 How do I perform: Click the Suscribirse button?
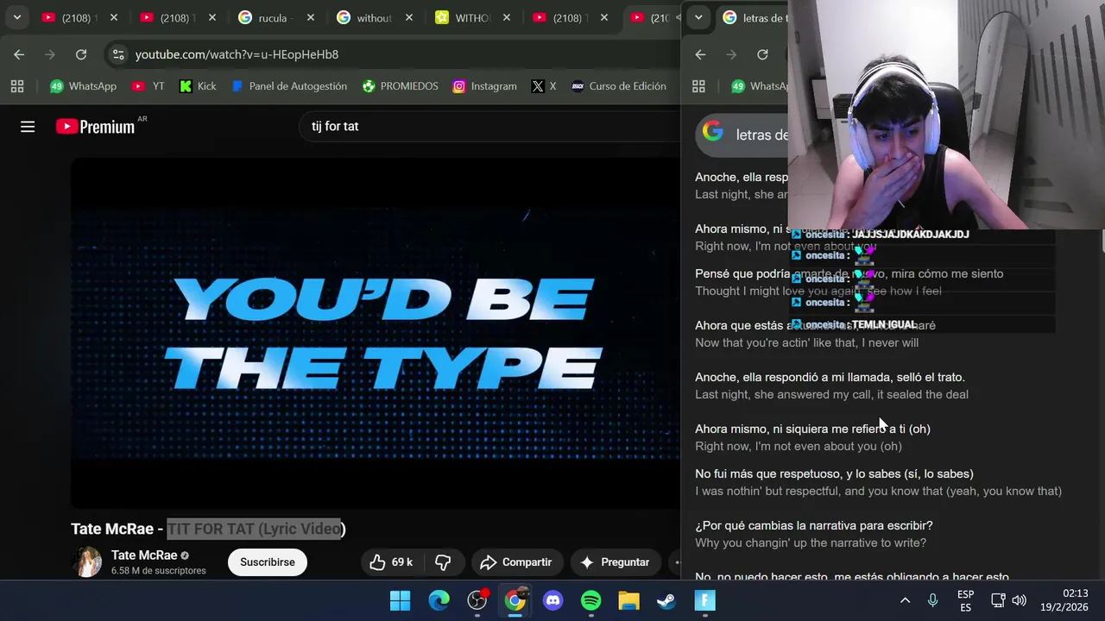point(268,562)
